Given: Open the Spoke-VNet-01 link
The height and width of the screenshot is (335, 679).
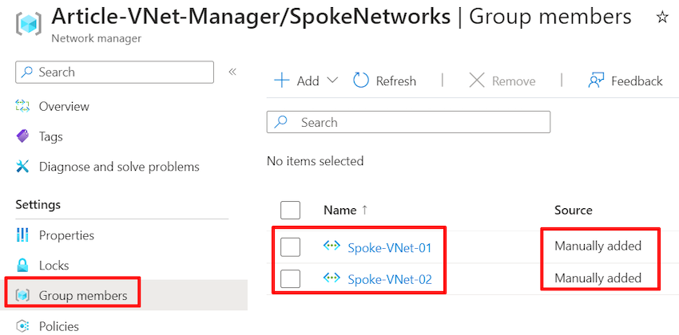Looking at the screenshot, I should click(390, 247).
